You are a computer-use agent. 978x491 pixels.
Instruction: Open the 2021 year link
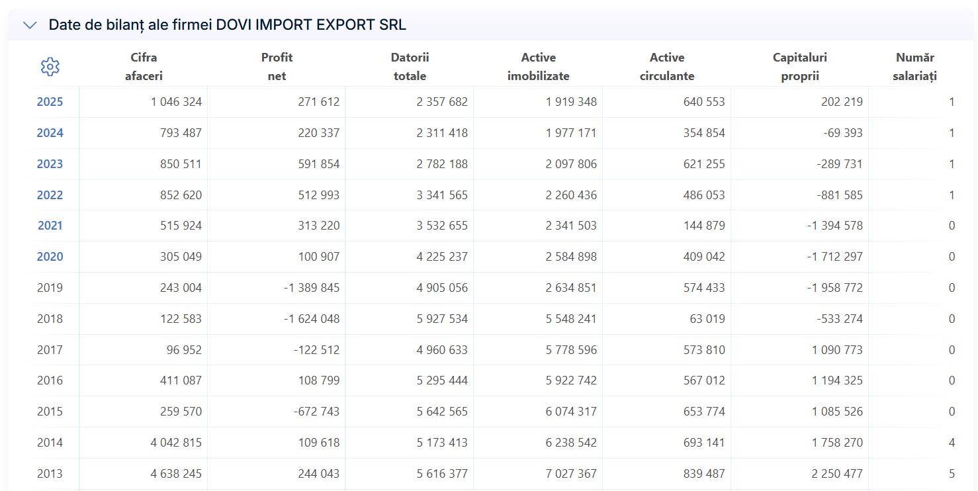click(x=50, y=226)
